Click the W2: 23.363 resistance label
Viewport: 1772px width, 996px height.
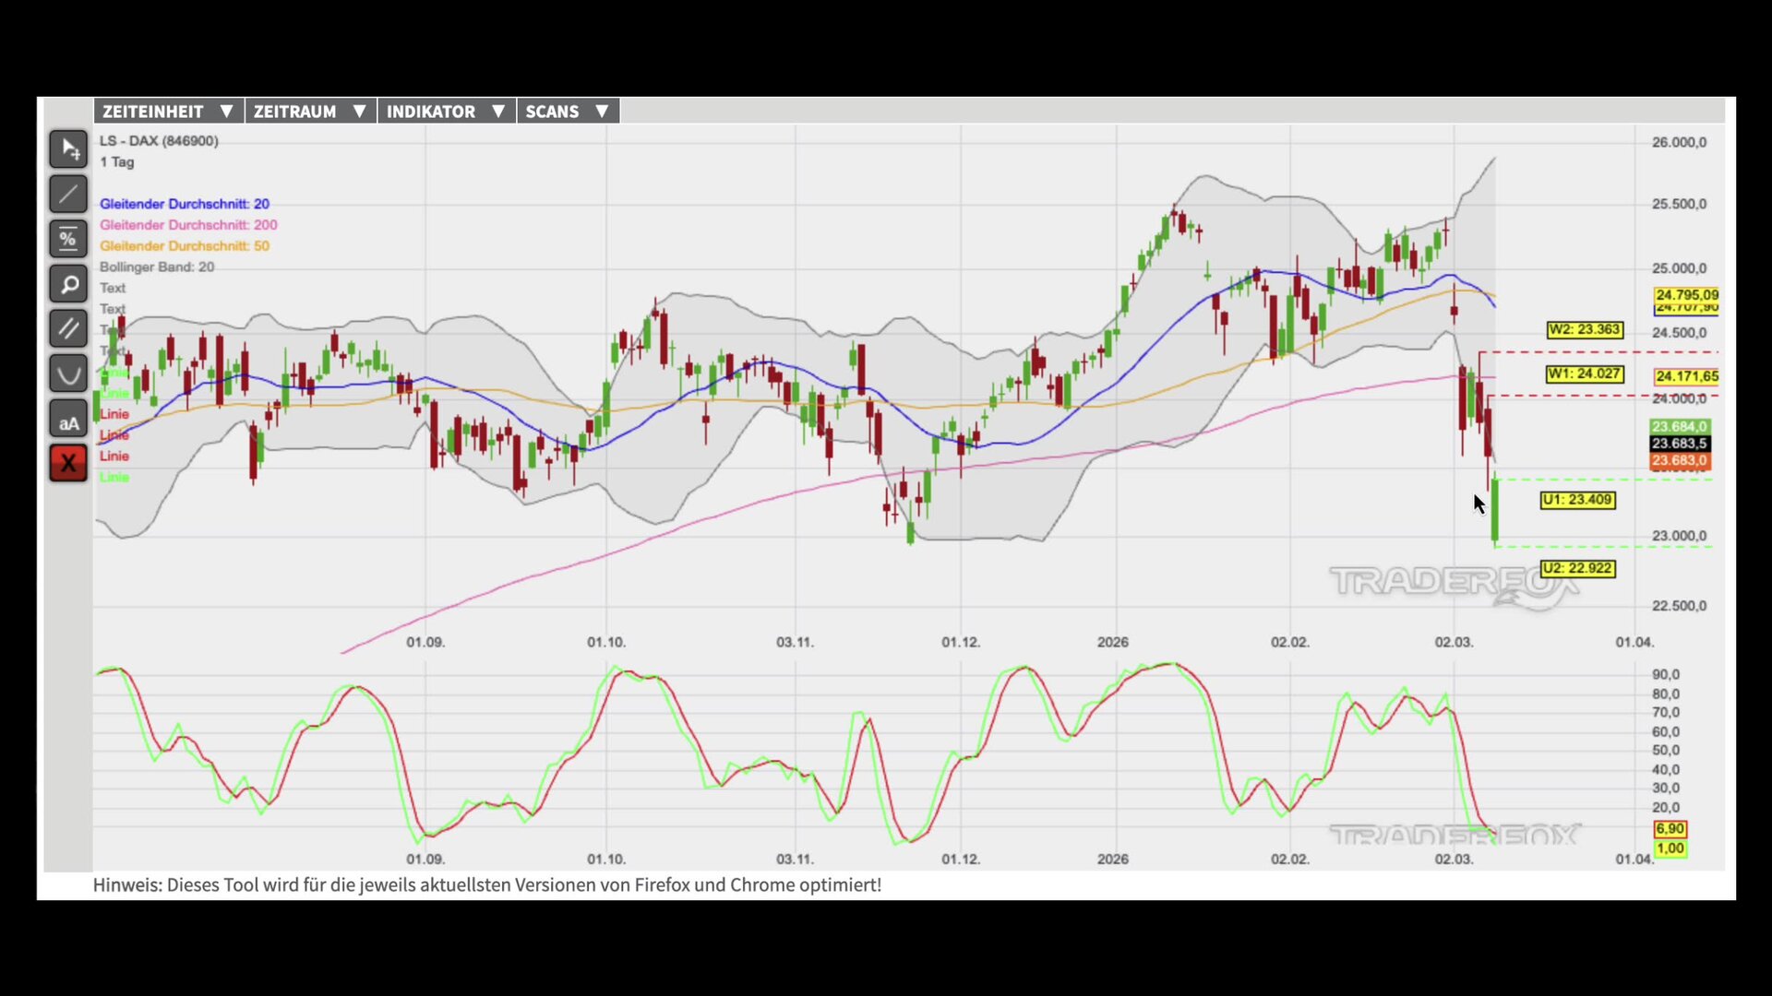[1584, 330]
